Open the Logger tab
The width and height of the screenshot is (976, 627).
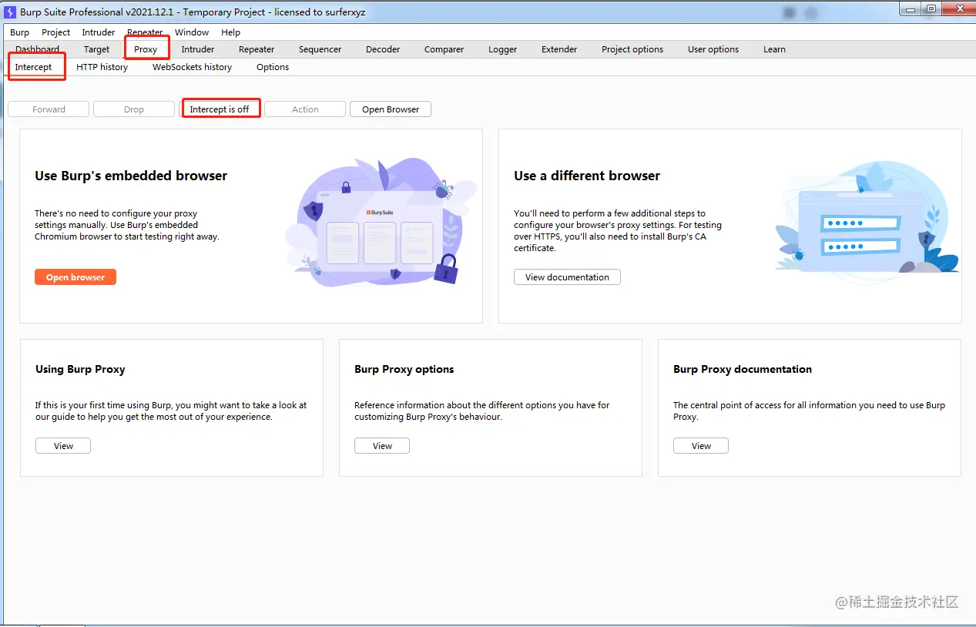coord(502,49)
